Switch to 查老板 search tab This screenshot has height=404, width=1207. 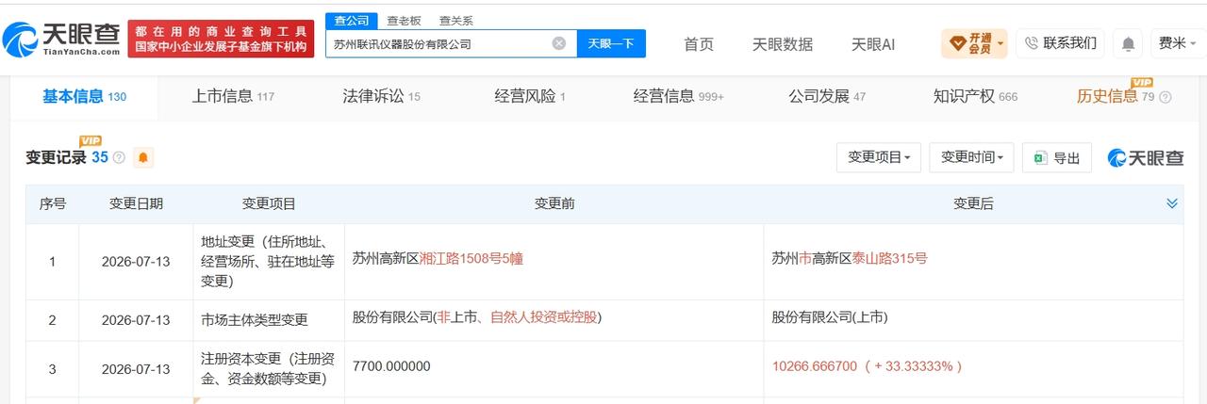point(404,21)
